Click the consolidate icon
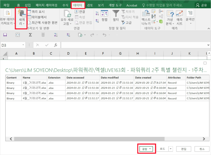211x155 pixels. click(x=161, y=11)
